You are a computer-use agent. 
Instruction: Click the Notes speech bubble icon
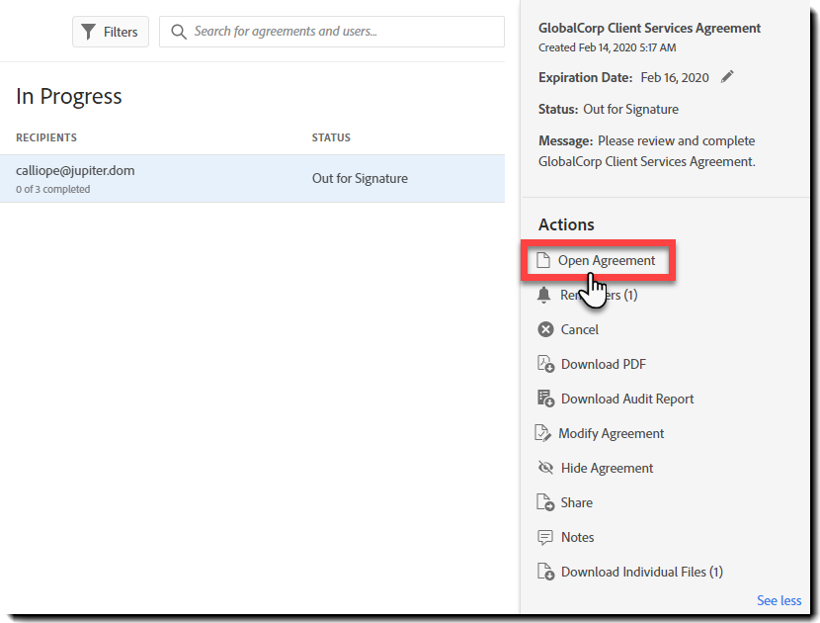[545, 537]
